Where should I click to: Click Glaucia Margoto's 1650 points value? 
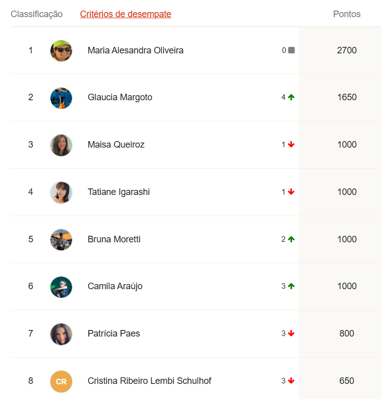347,97
